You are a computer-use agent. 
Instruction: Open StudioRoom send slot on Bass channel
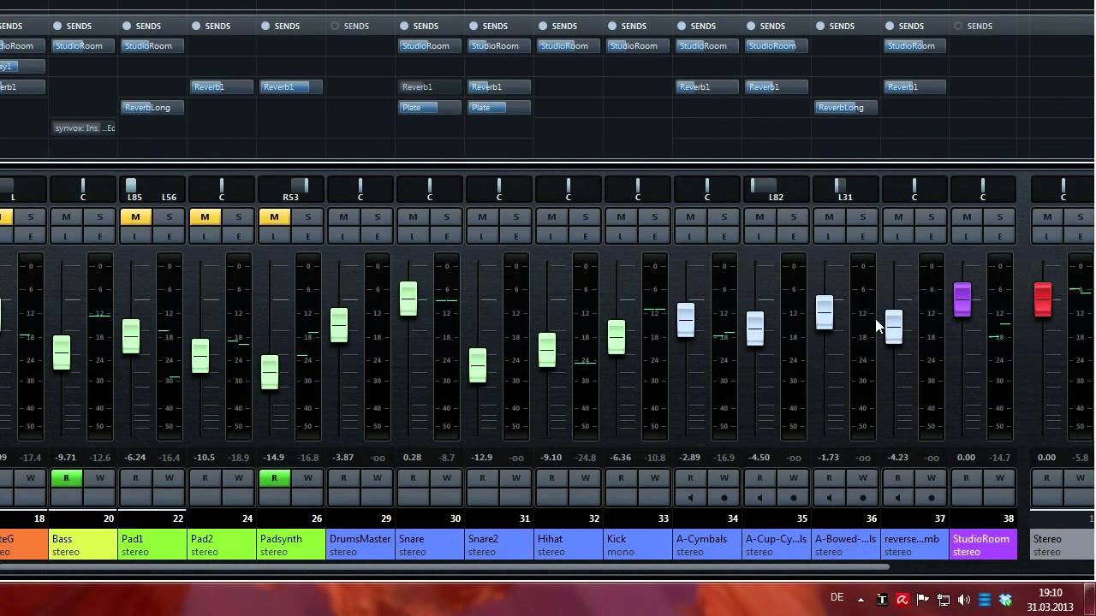(x=83, y=45)
